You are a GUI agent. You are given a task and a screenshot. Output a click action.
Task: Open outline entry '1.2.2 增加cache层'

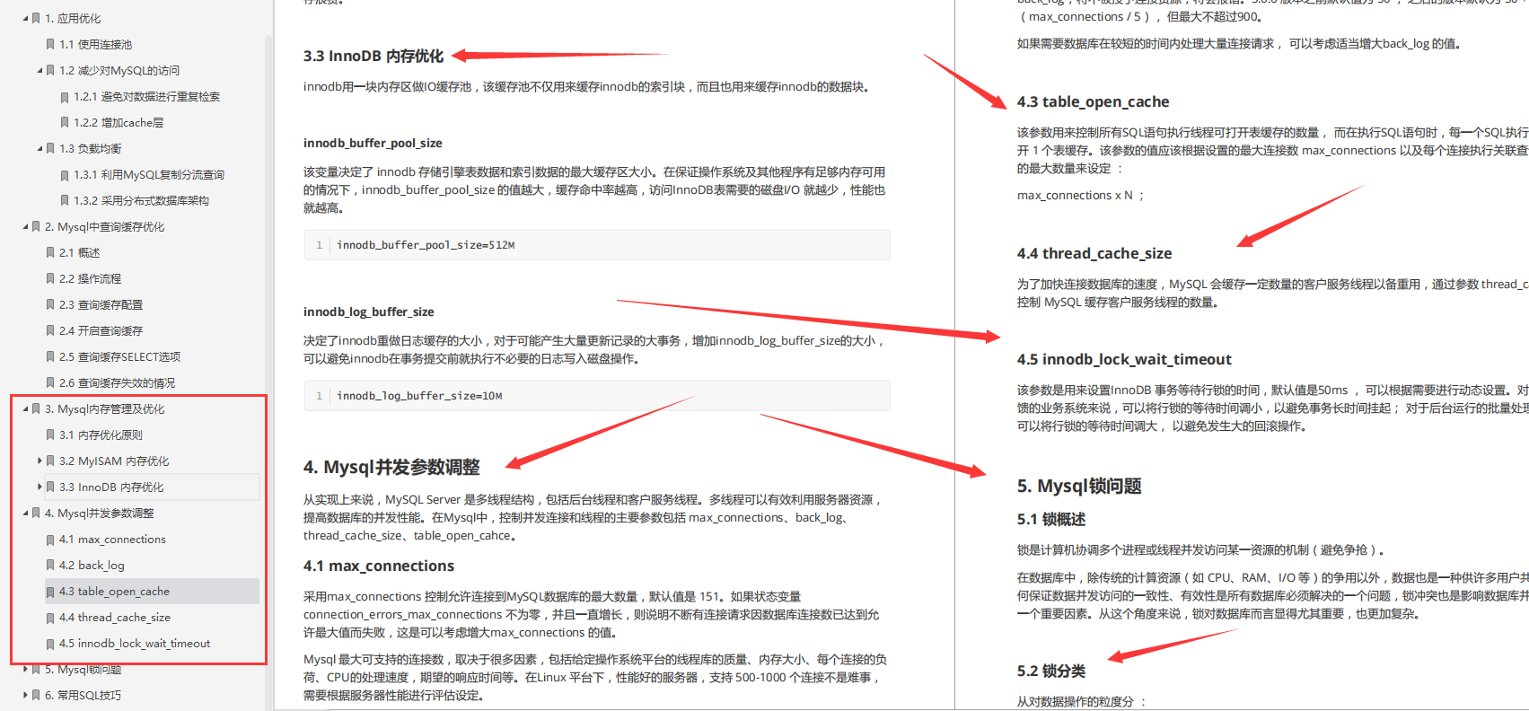119,122
